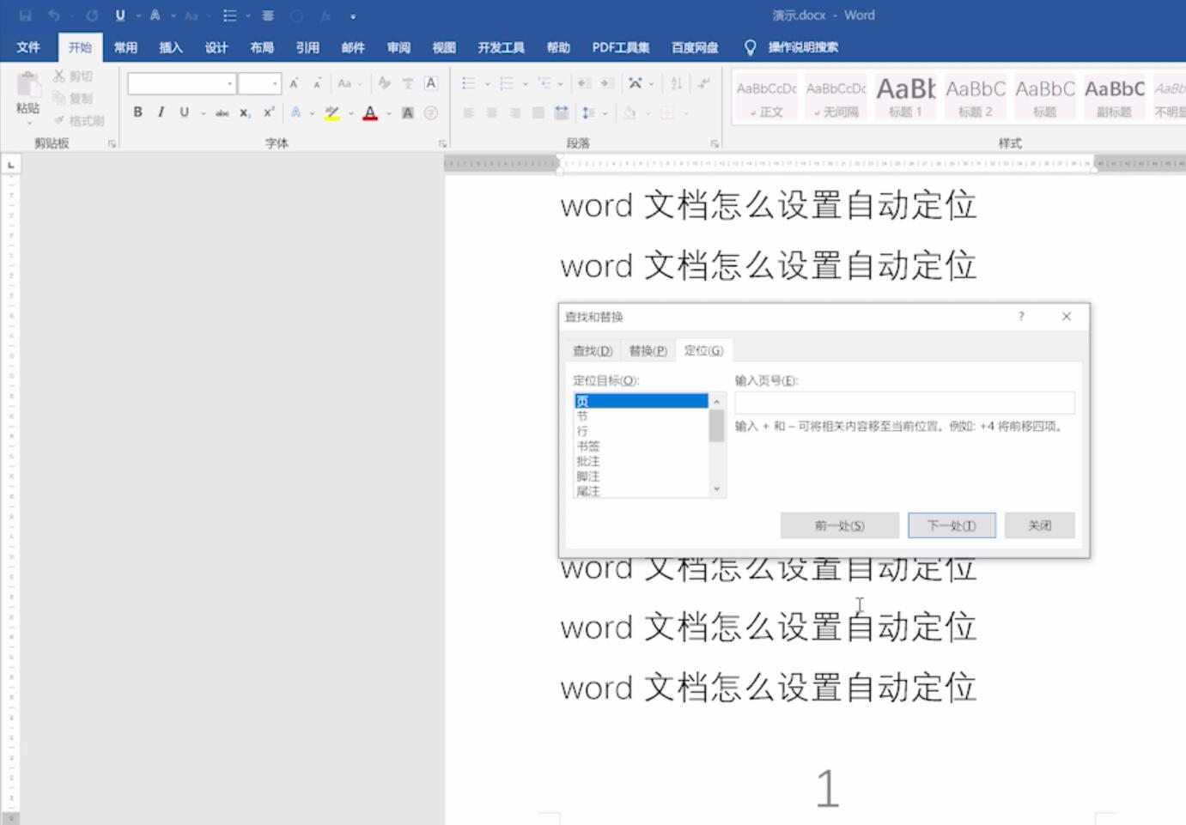Click the Decrease Indent icon
This screenshot has width=1186, height=825.
tap(584, 83)
